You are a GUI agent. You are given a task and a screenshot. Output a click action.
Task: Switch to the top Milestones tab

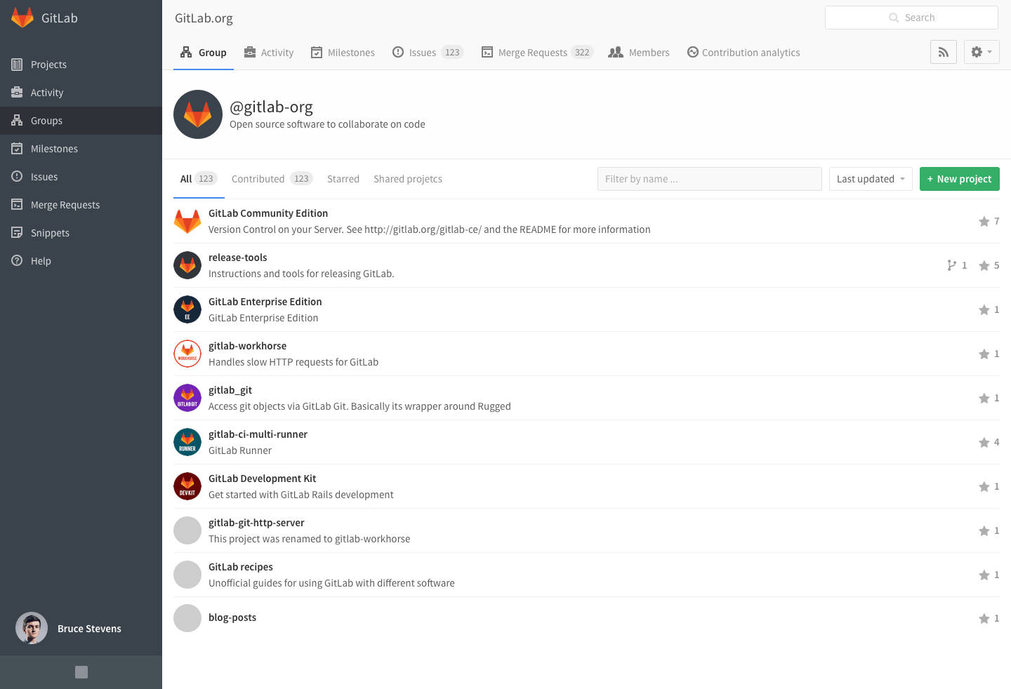[343, 53]
